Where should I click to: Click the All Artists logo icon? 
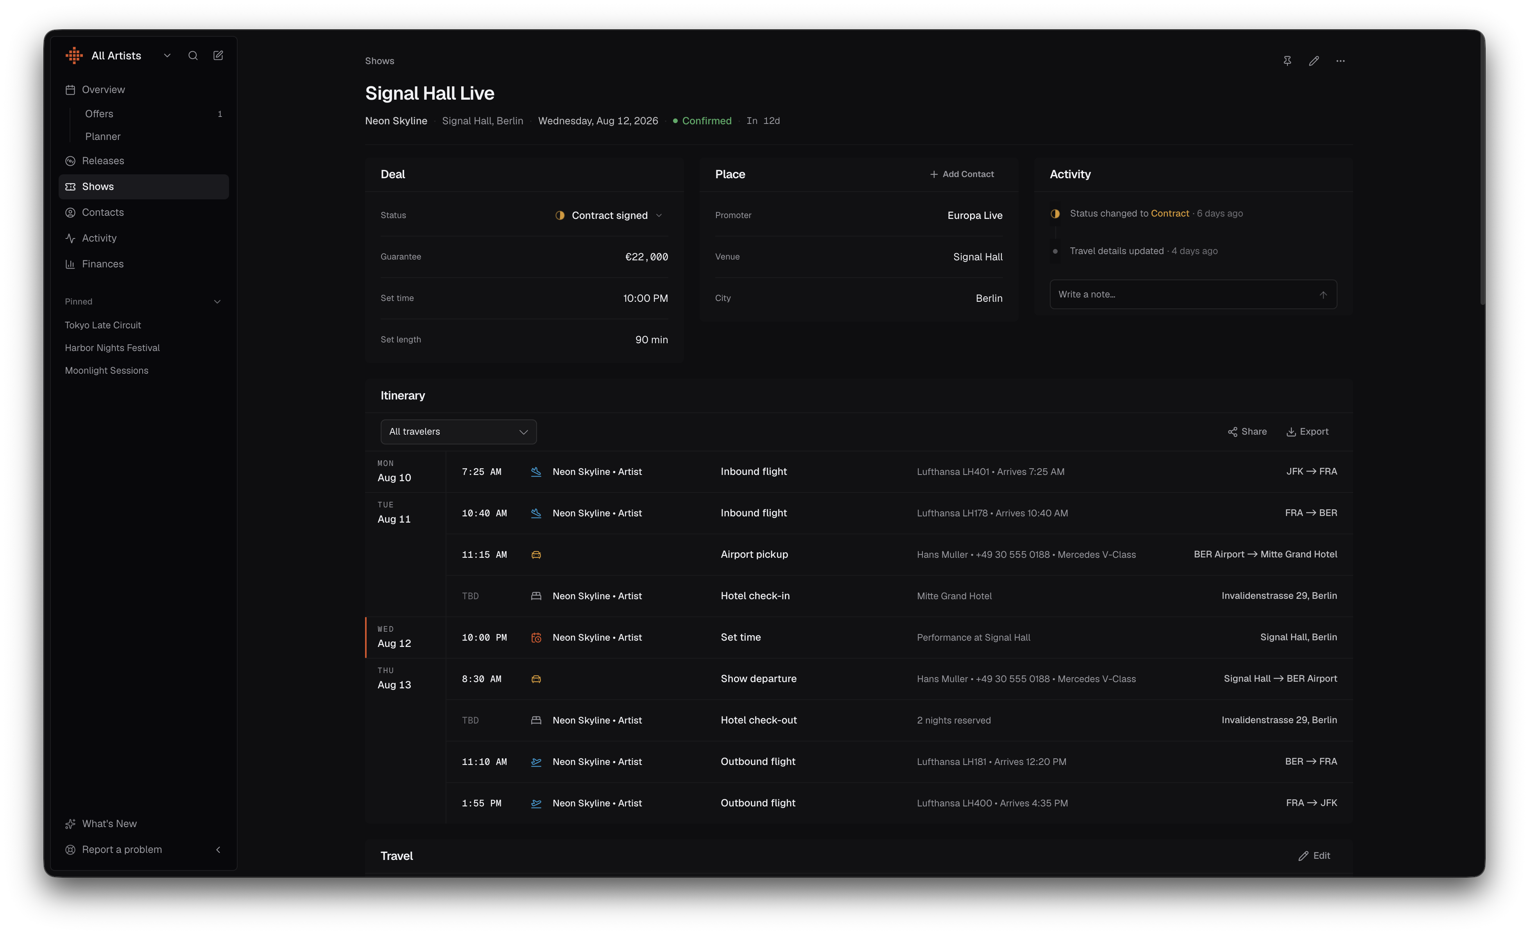(75, 56)
